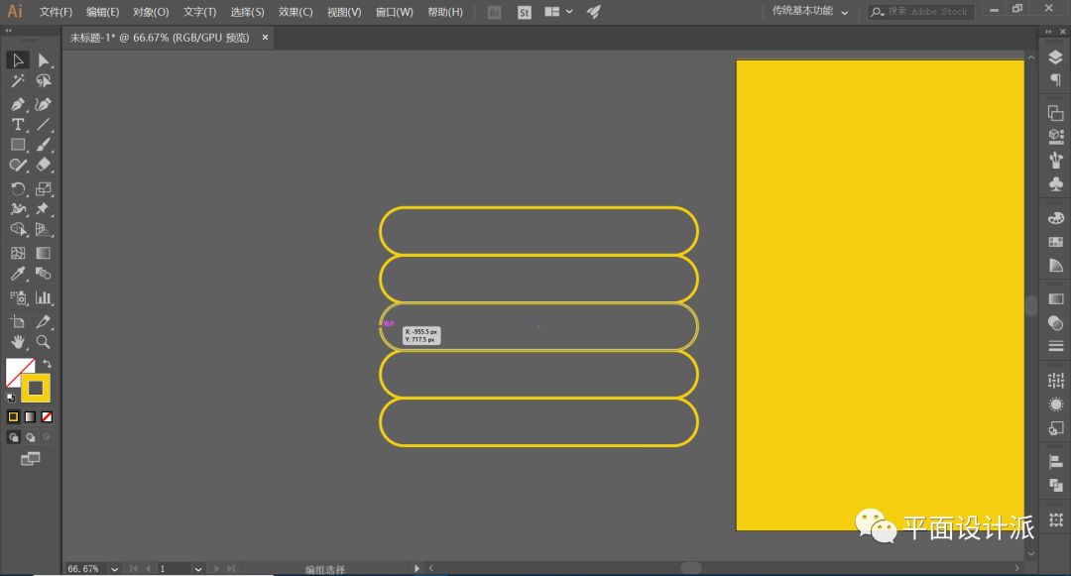1071x576 pixels.
Task: Open the zoom level dropdown
Action: (114, 569)
